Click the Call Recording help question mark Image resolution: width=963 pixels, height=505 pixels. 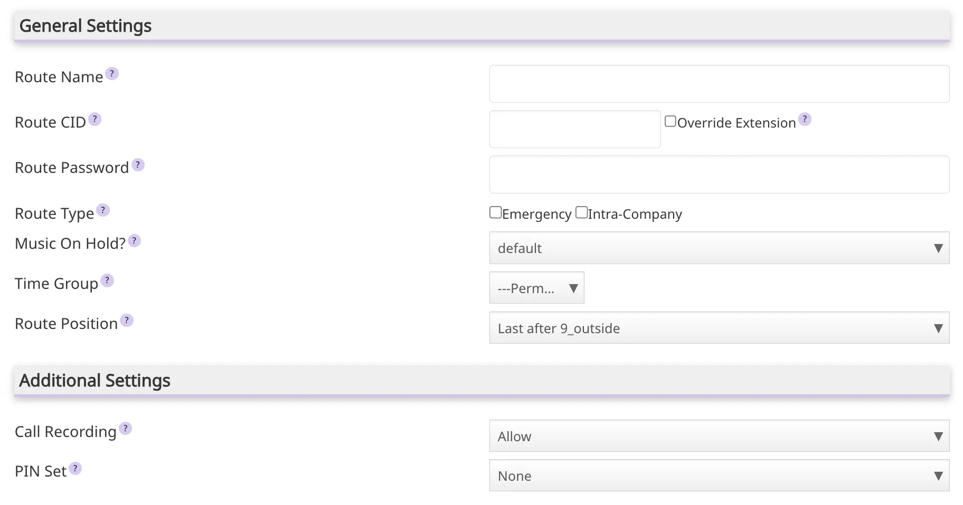[125, 429]
